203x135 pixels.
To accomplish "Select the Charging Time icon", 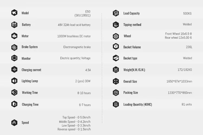I will 14,104.
